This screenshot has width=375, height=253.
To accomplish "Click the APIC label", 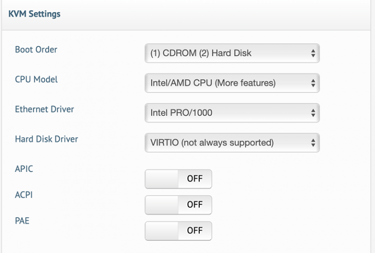I will click(x=24, y=169).
